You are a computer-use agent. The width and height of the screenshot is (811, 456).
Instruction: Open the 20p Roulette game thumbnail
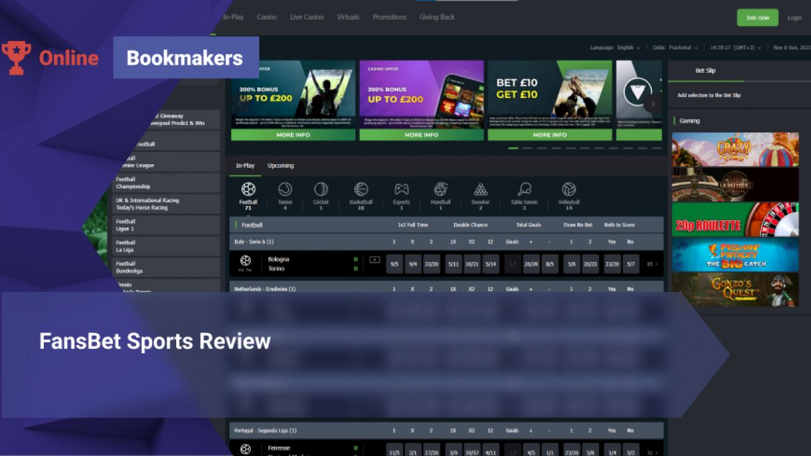coord(735,221)
